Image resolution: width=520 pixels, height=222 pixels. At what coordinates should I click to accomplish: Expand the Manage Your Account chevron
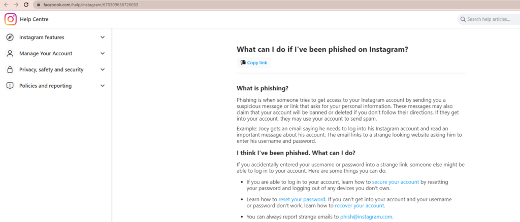coord(103,53)
